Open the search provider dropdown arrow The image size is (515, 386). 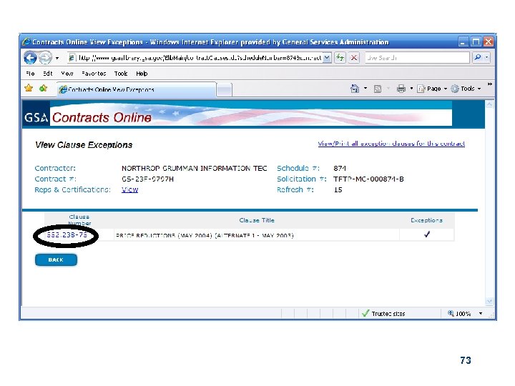click(x=487, y=57)
